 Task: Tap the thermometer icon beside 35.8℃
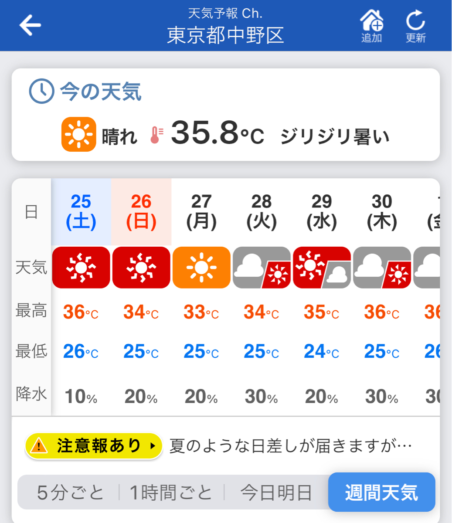(156, 134)
